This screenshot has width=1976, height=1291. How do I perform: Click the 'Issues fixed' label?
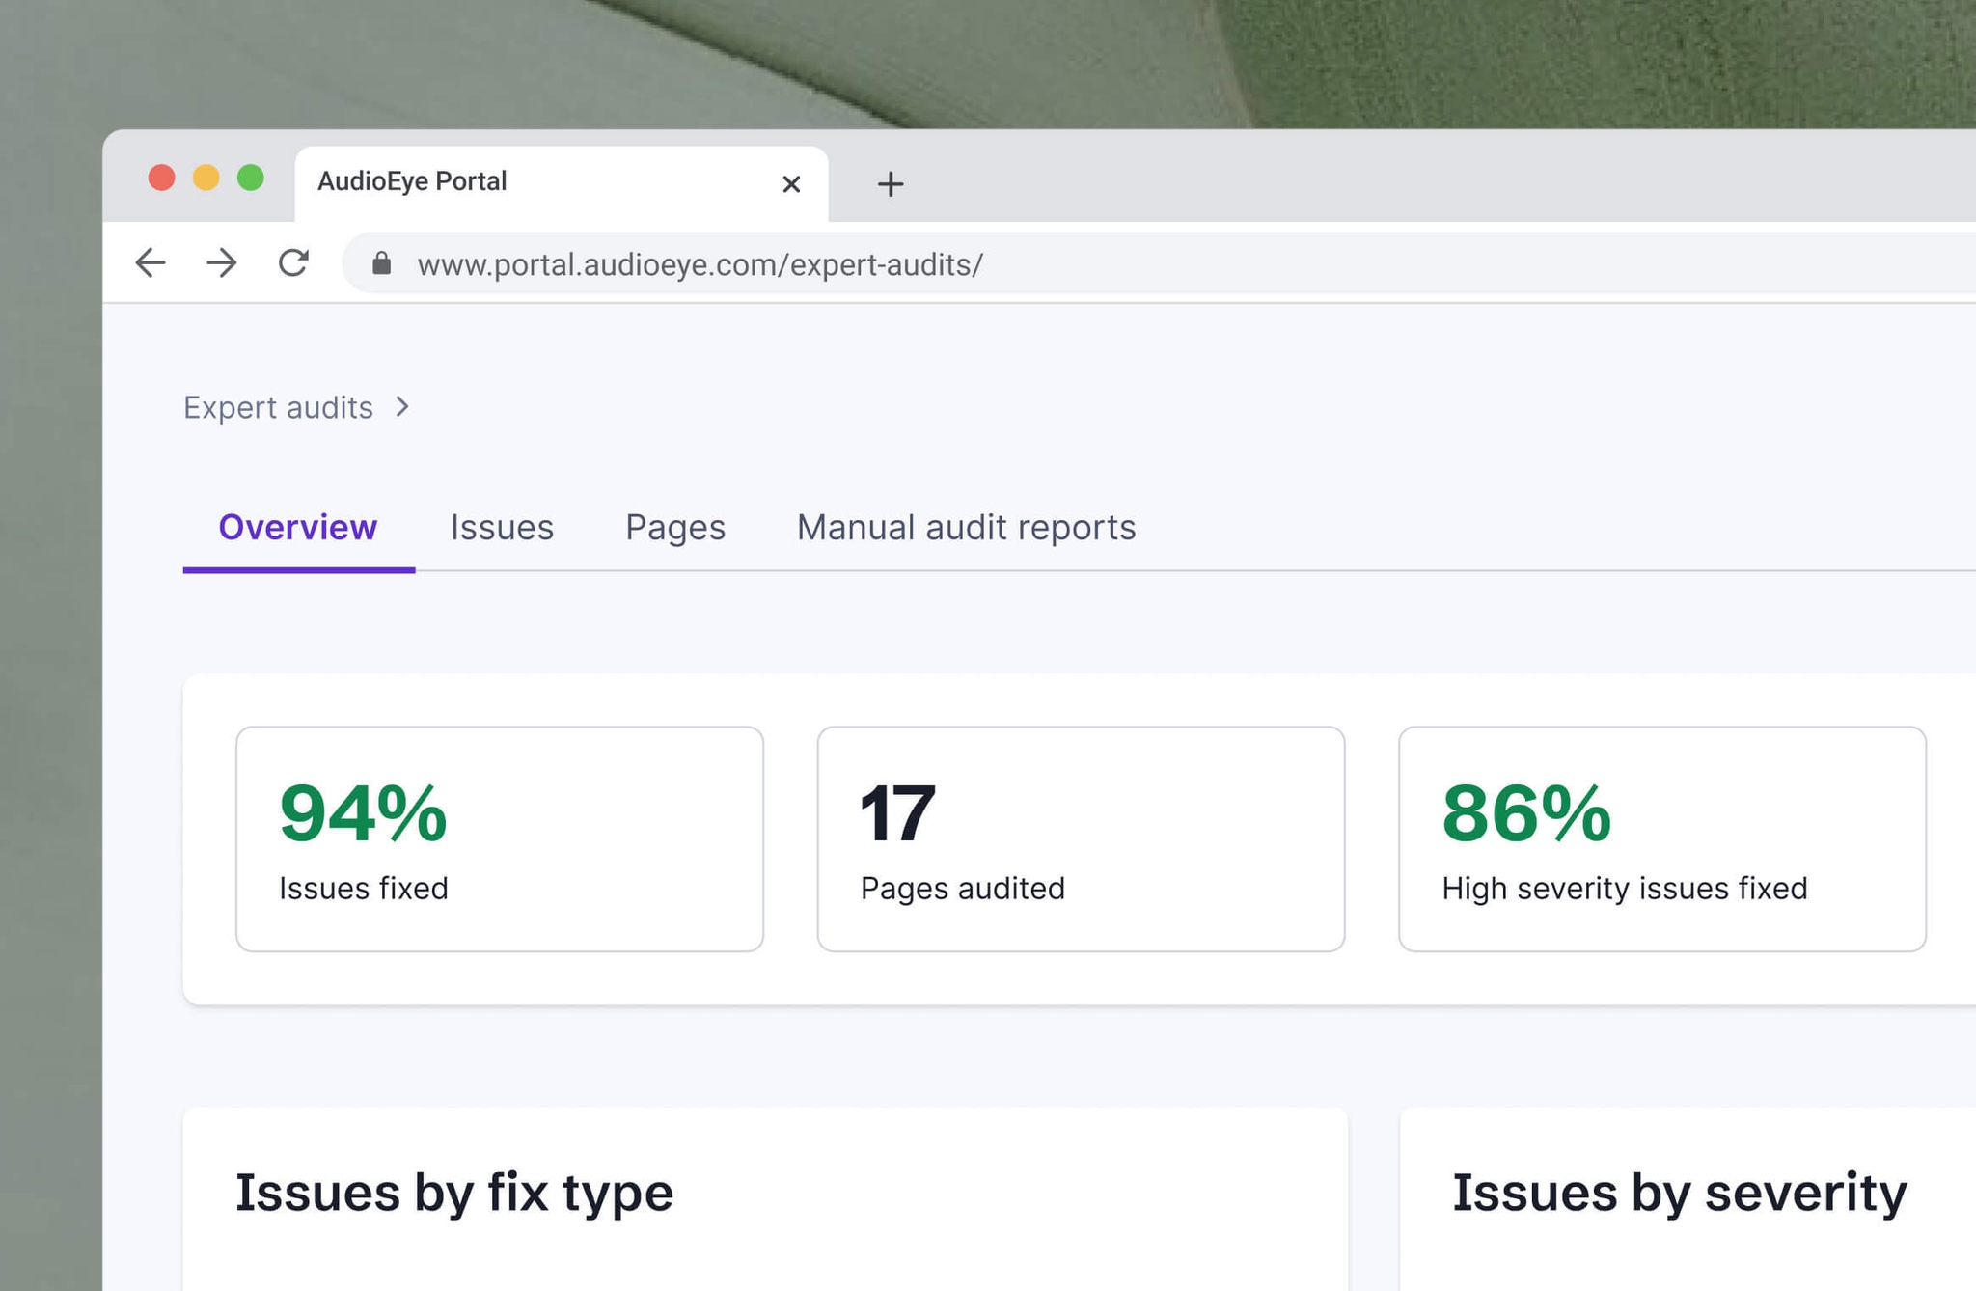(364, 888)
